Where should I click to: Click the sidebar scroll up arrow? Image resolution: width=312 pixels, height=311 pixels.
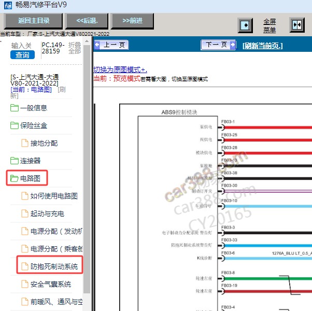pos(87,41)
